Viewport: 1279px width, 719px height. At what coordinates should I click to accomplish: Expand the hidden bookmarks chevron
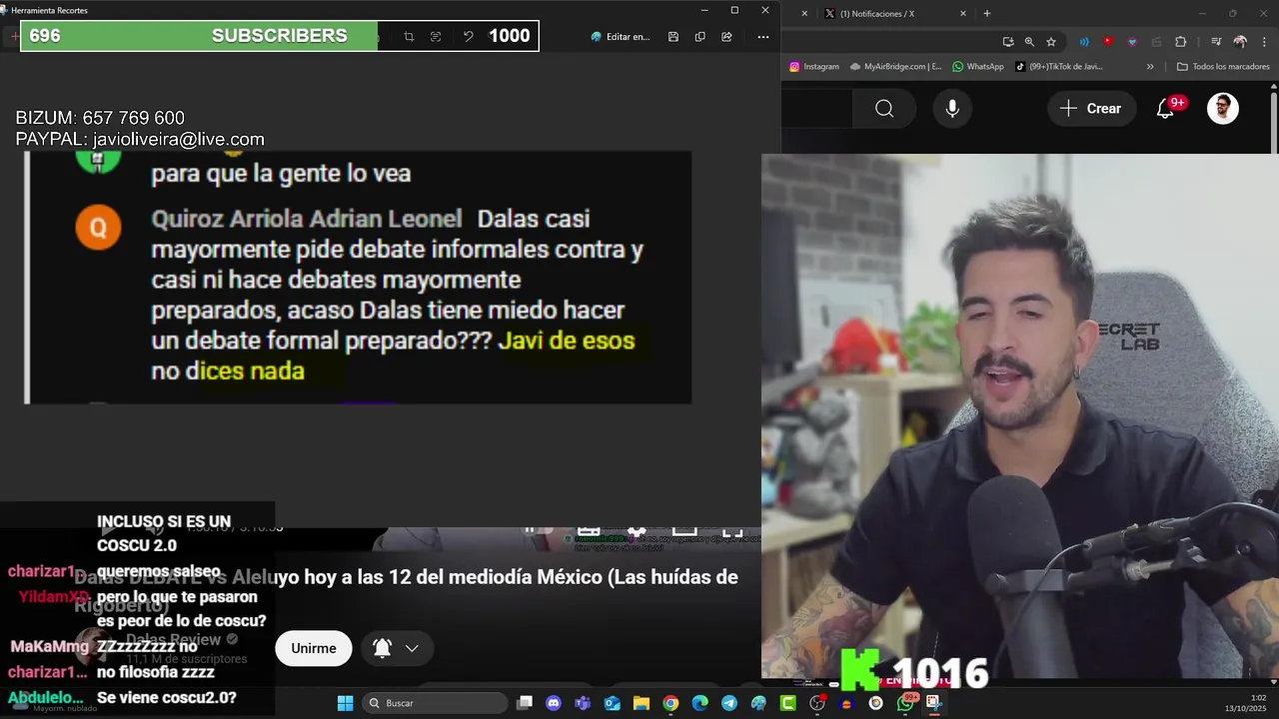1150,67
